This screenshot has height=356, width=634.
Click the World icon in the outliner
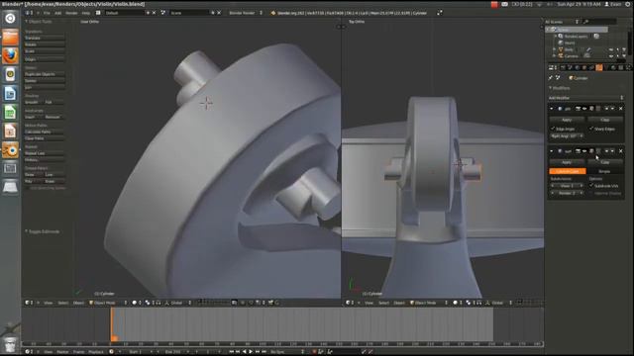coord(561,43)
